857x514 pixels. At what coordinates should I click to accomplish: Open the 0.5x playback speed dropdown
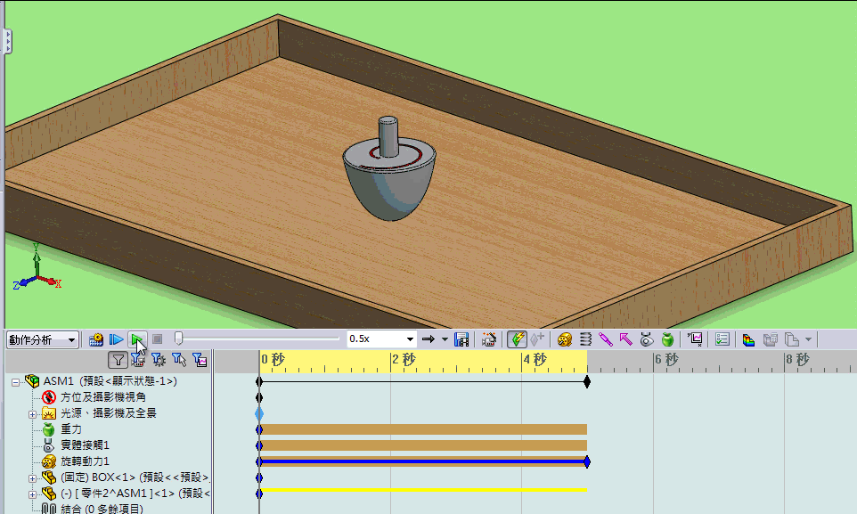(x=410, y=339)
